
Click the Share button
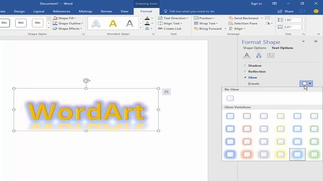tap(286, 11)
